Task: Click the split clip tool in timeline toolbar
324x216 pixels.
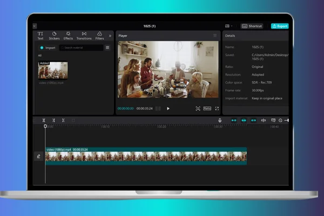Action: (x=44, y=120)
